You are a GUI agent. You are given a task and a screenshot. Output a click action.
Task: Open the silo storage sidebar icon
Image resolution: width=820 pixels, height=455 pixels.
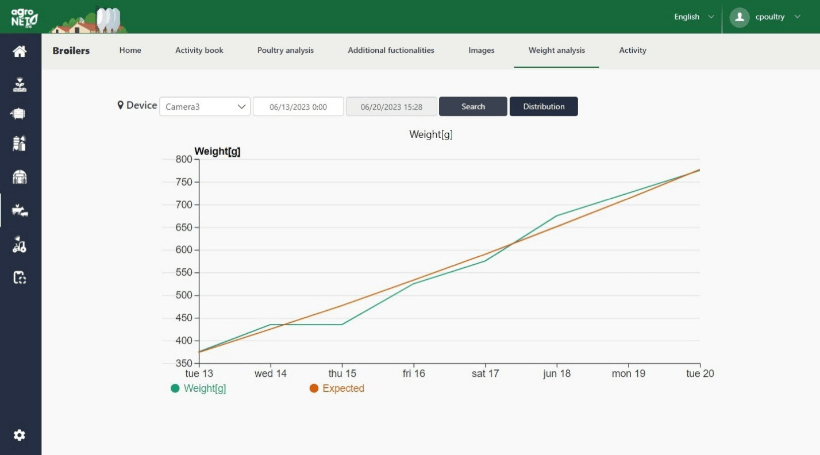(20, 143)
